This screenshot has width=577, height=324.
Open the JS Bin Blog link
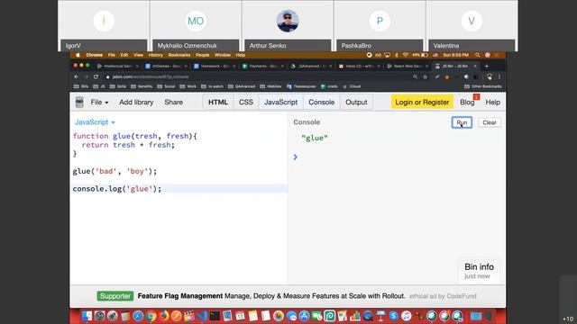pos(467,102)
